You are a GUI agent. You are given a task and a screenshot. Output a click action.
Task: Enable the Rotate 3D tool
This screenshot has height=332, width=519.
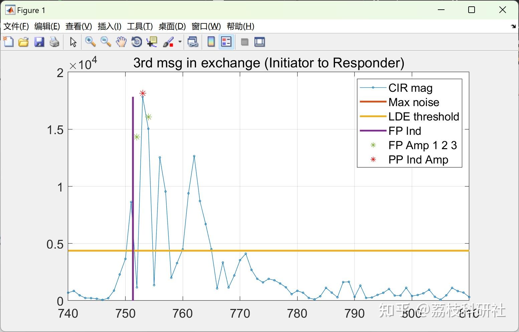point(137,42)
